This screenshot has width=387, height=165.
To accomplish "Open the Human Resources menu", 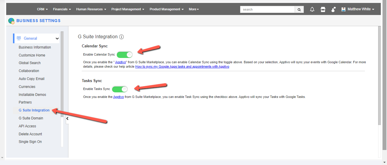I will click(91, 9).
